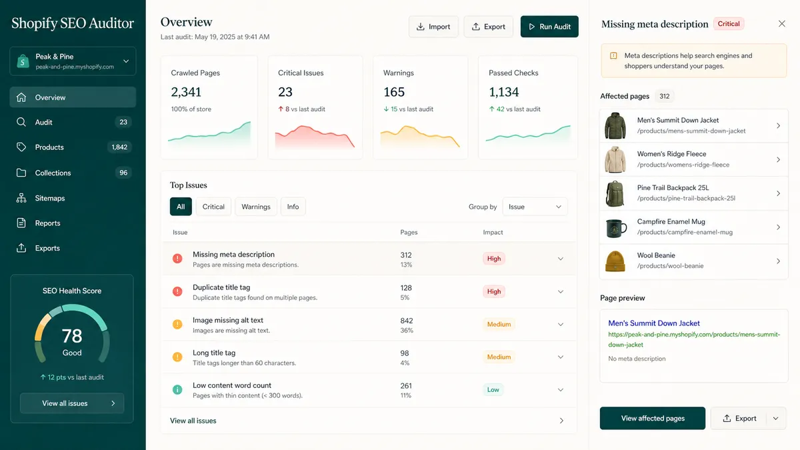Click the Pine Trail Backpack thumbnail

point(615,193)
